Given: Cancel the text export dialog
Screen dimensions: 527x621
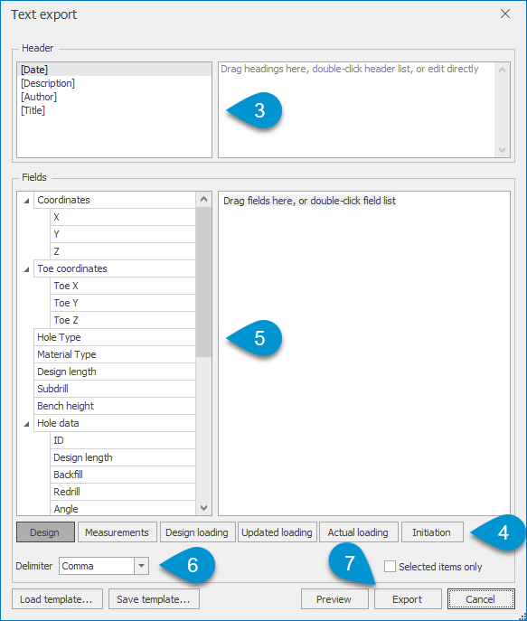Looking at the screenshot, I should point(481,598).
